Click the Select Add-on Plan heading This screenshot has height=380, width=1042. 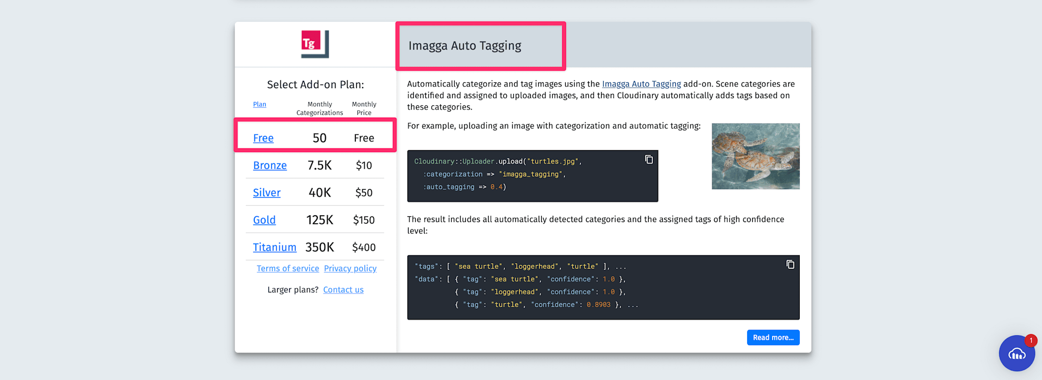[x=315, y=84]
